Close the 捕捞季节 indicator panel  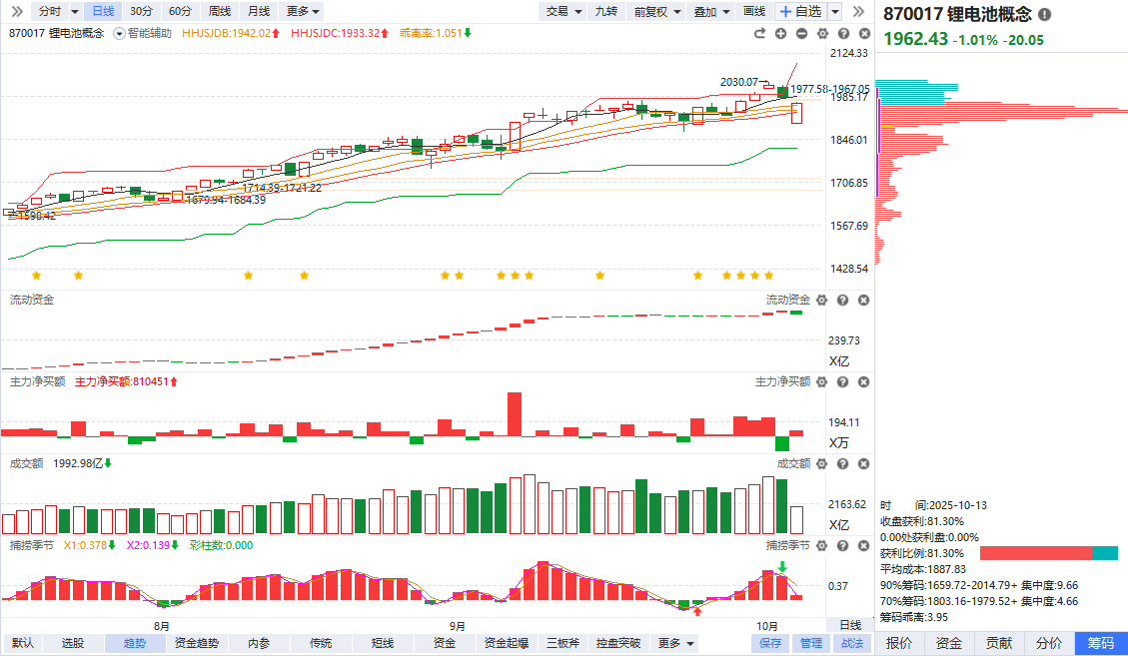(863, 545)
